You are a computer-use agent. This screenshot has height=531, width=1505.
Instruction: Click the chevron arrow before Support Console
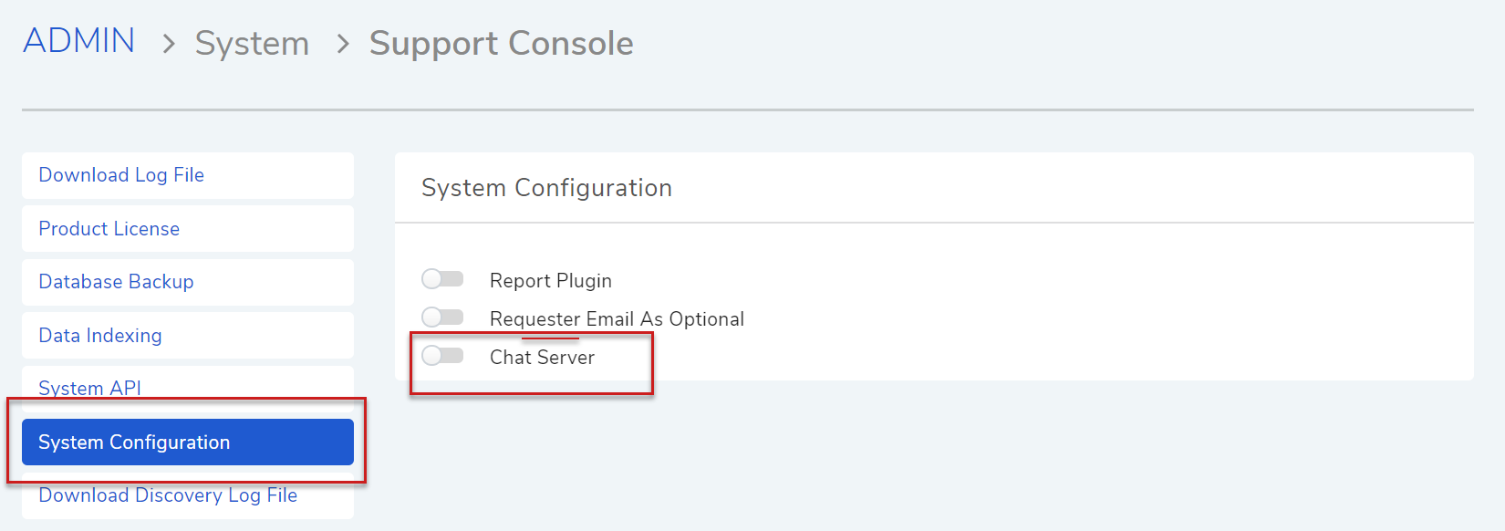tap(343, 44)
